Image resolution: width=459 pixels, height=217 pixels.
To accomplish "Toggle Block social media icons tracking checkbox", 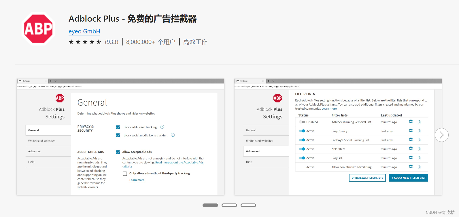I will pos(118,135).
